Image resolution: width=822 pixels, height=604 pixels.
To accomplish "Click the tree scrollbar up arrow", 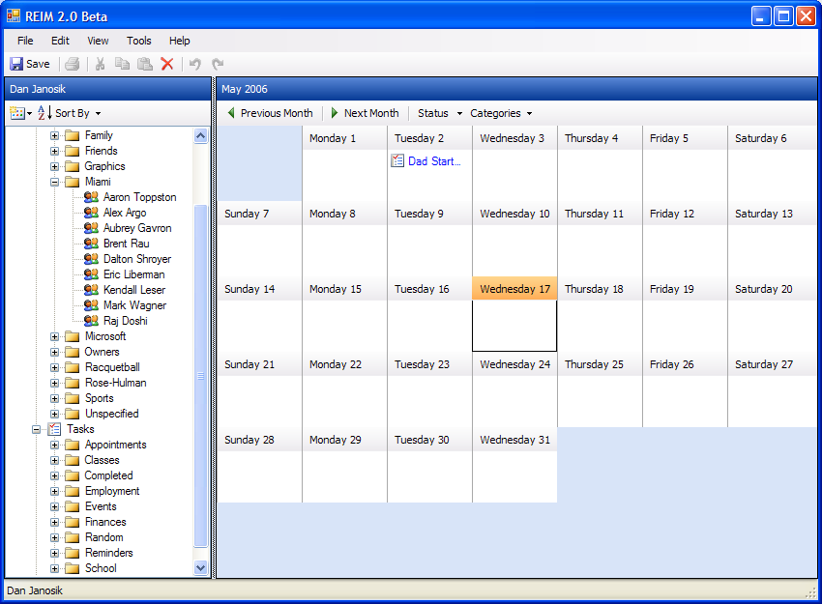I will pyautogui.click(x=200, y=136).
